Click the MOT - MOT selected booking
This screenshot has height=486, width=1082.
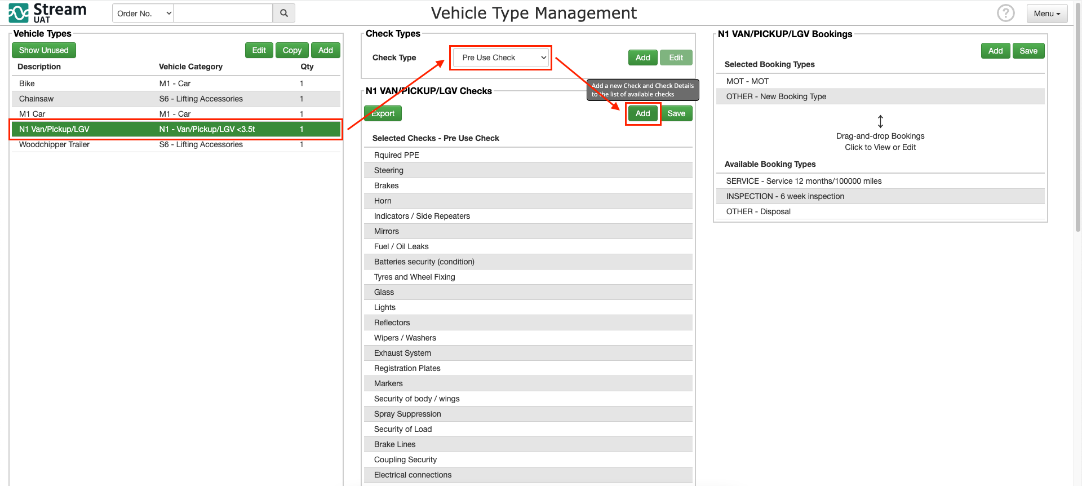click(747, 81)
